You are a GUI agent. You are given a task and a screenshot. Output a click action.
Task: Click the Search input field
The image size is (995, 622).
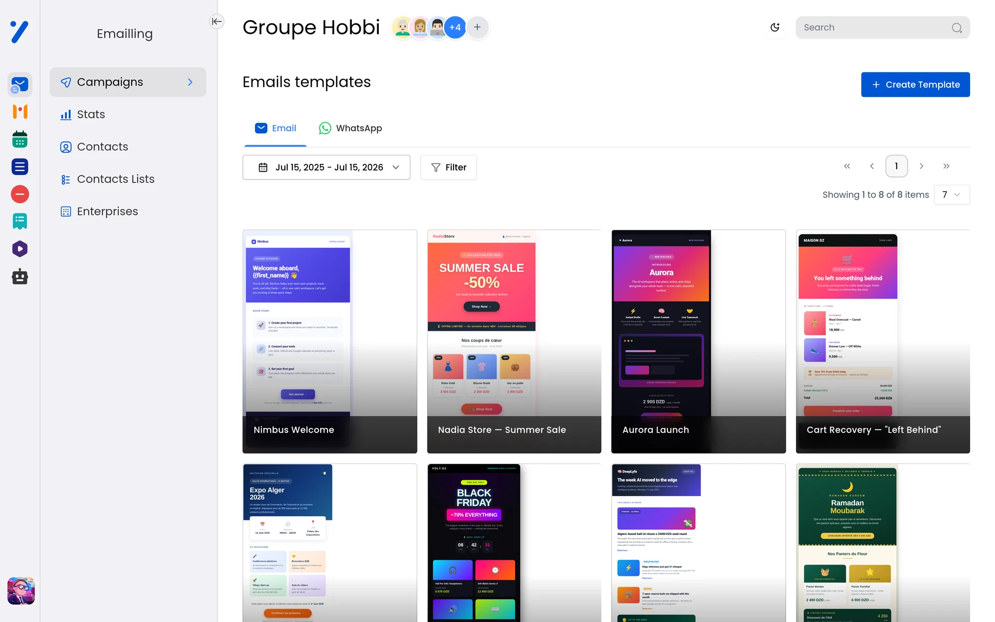pyautogui.click(x=883, y=27)
